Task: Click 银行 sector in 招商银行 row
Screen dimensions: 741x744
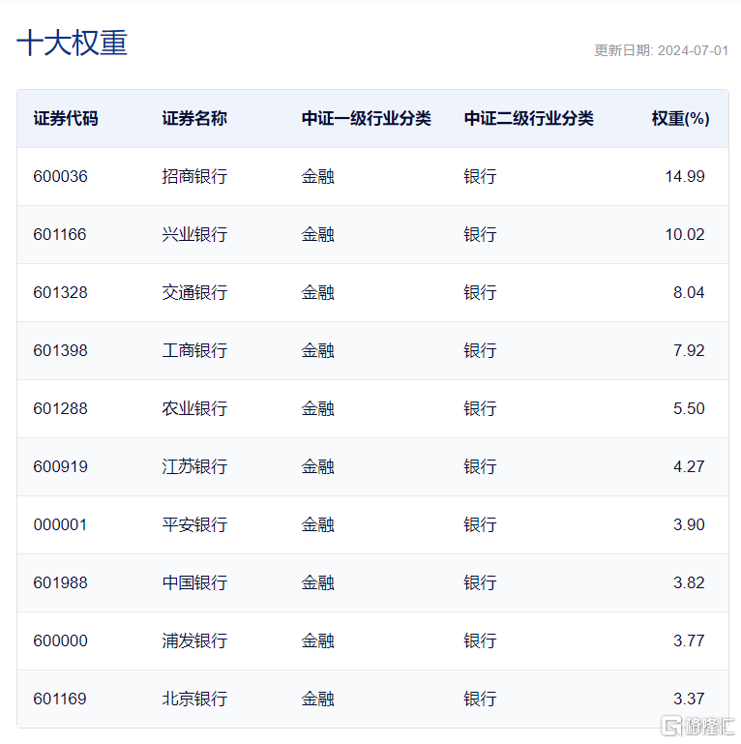Action: tap(480, 176)
